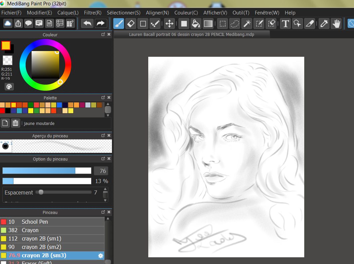Open the Modifier(E) menu
The width and height of the screenshot is (354, 264).
click(x=39, y=13)
